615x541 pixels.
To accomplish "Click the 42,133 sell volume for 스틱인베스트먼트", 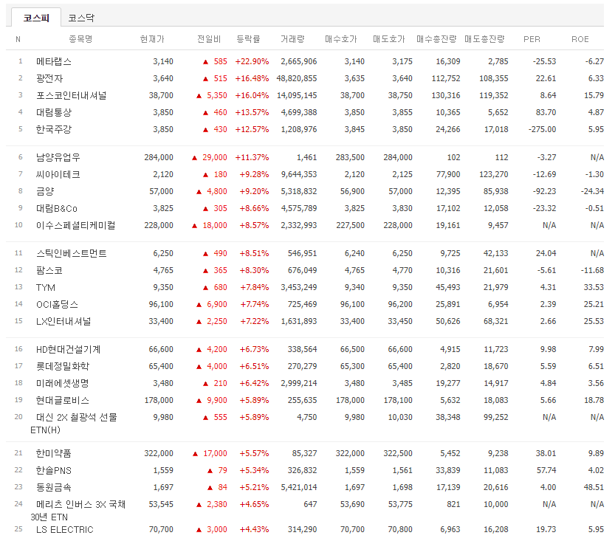I will [496, 253].
